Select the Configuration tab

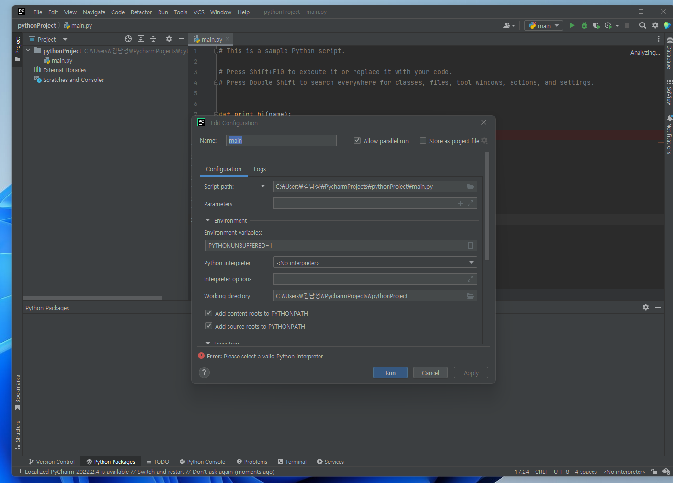[x=224, y=169]
